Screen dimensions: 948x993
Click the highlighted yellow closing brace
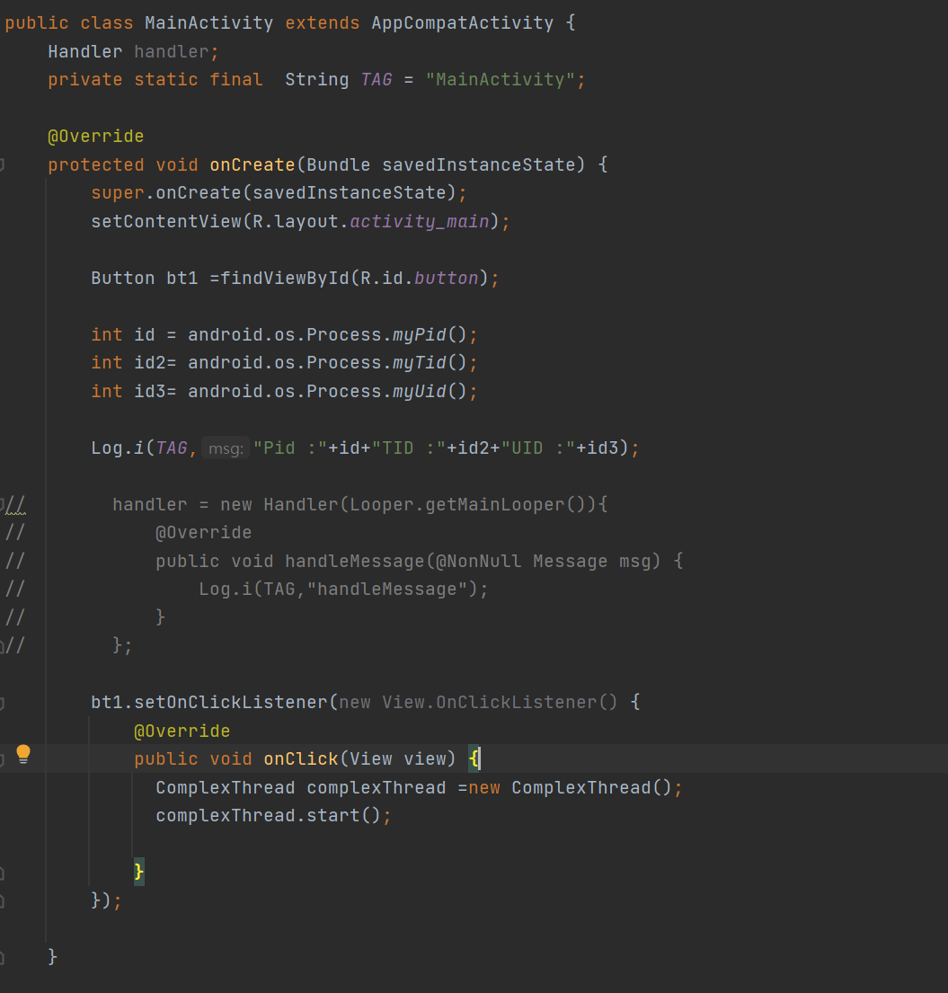[x=138, y=872]
